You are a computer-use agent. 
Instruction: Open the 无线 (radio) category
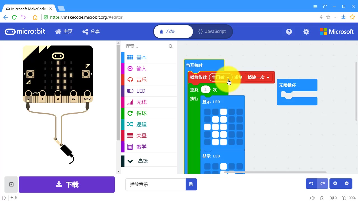(141, 102)
